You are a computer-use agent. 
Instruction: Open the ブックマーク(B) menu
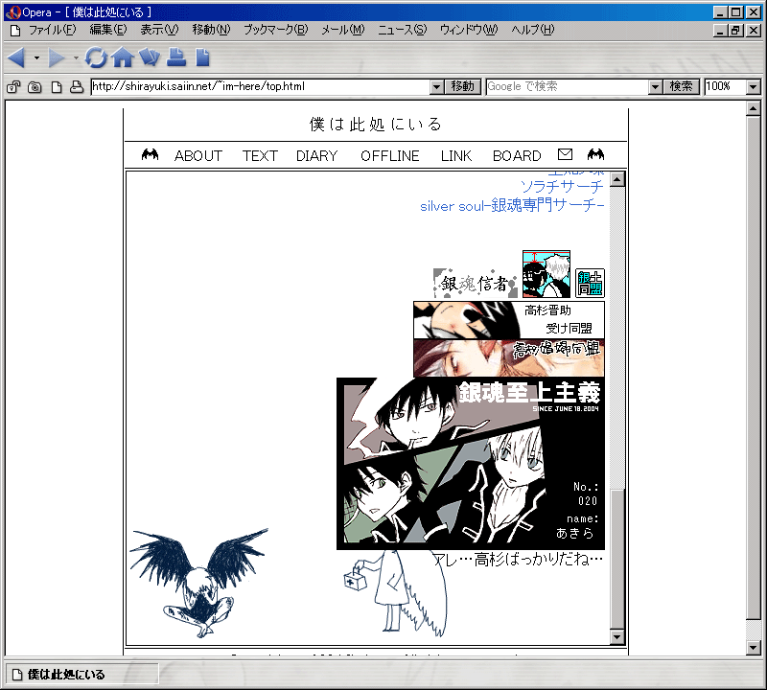point(276,31)
